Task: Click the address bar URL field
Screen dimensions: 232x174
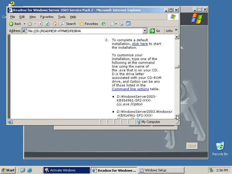Action: point(85,31)
